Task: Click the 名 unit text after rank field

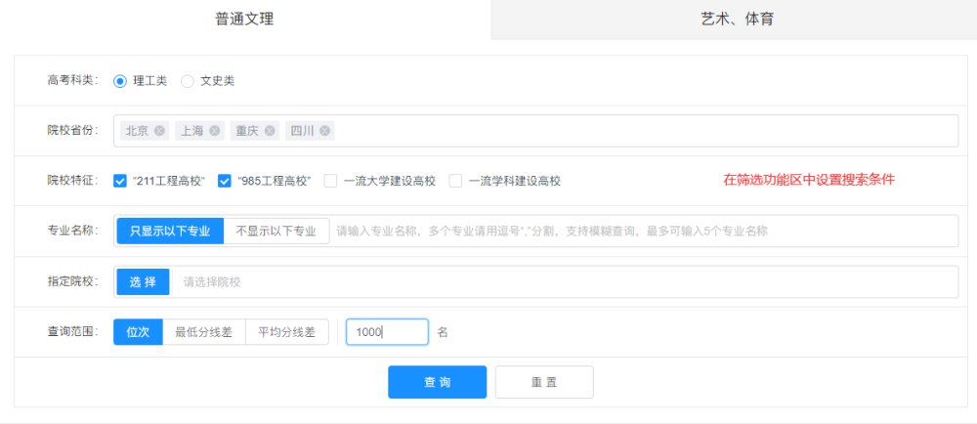Action: click(x=443, y=332)
